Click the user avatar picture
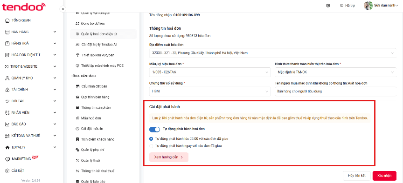The image size is (403, 183). click(x=368, y=6)
